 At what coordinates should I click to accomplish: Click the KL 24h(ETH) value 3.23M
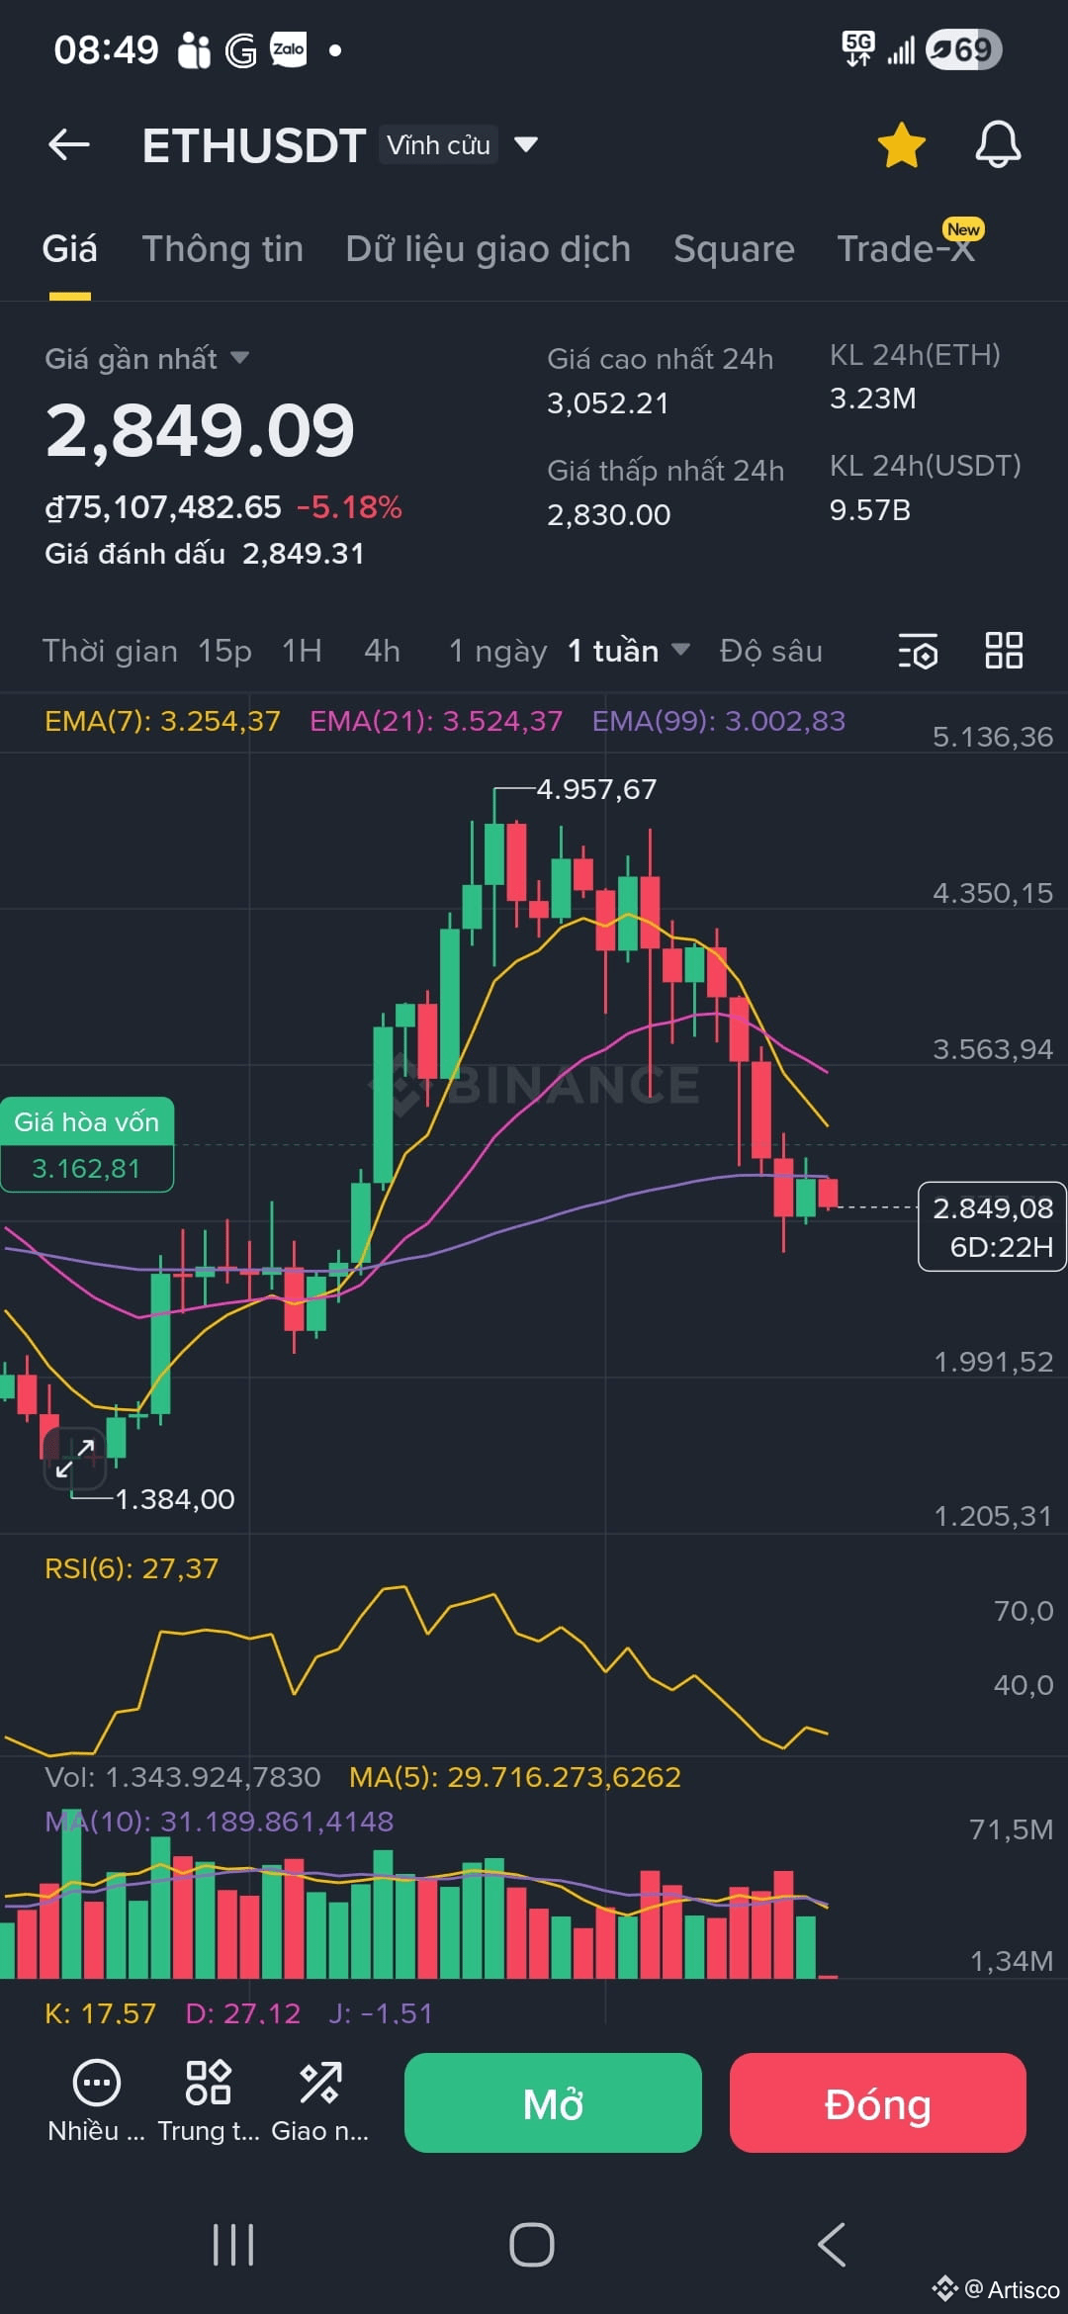click(873, 399)
